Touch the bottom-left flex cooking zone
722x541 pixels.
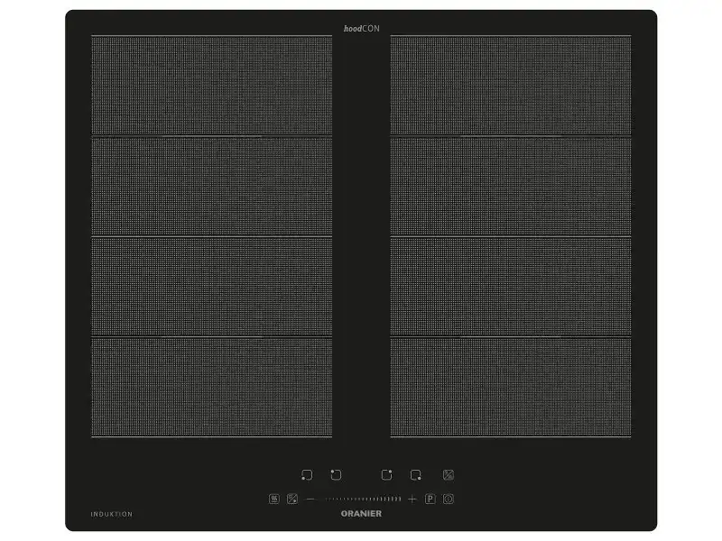(212, 388)
